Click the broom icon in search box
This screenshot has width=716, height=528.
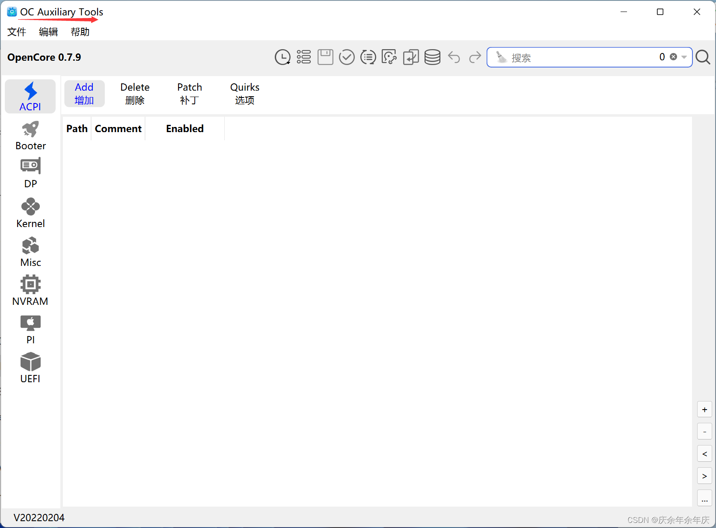point(501,57)
